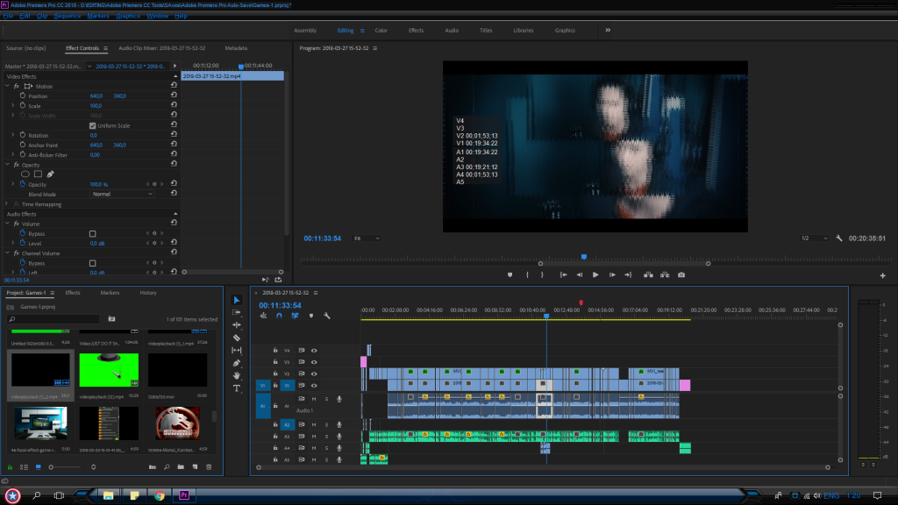The width and height of the screenshot is (898, 505).
Task: Choose the Ripple Edit tool
Action: pos(237,324)
